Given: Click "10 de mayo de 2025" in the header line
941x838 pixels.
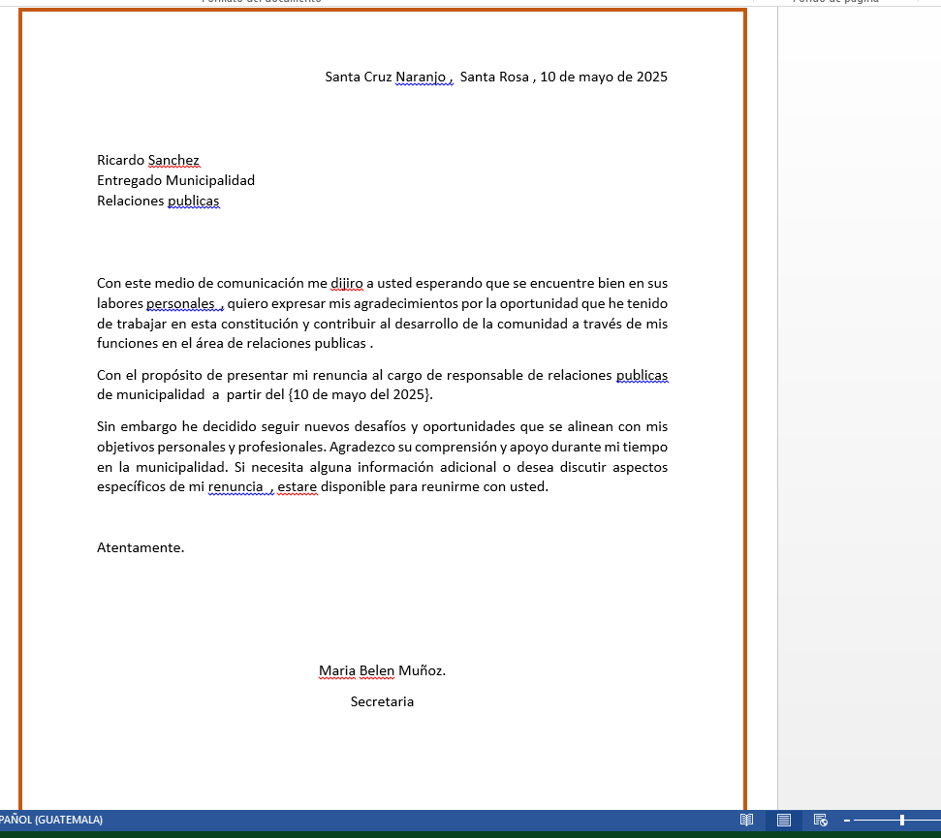Looking at the screenshot, I should tap(604, 77).
